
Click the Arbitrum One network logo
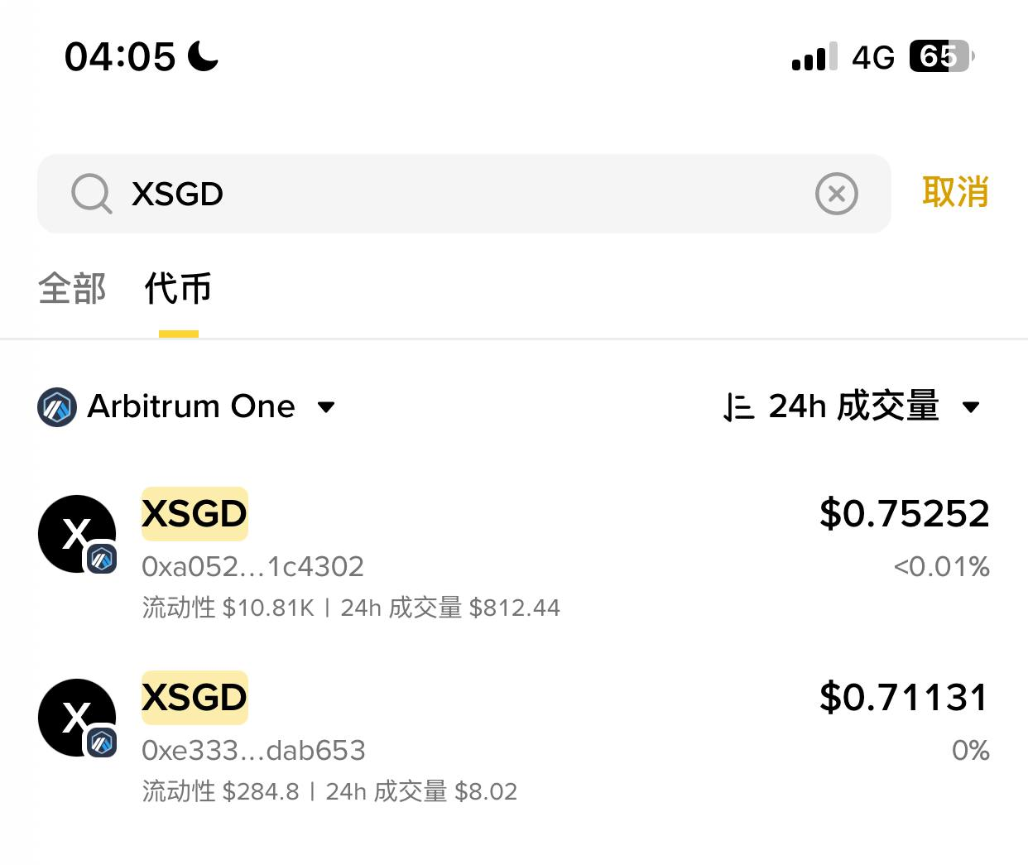[x=57, y=407]
